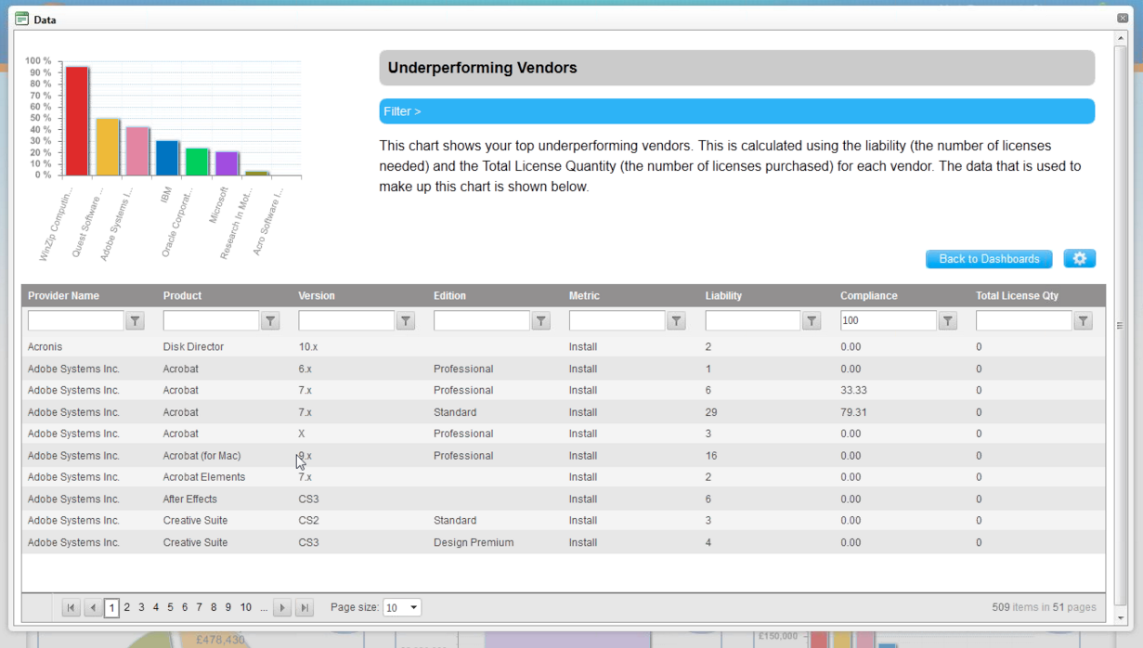Select the After Effects product cell
Screen dimensions: 1143x648
coord(189,499)
